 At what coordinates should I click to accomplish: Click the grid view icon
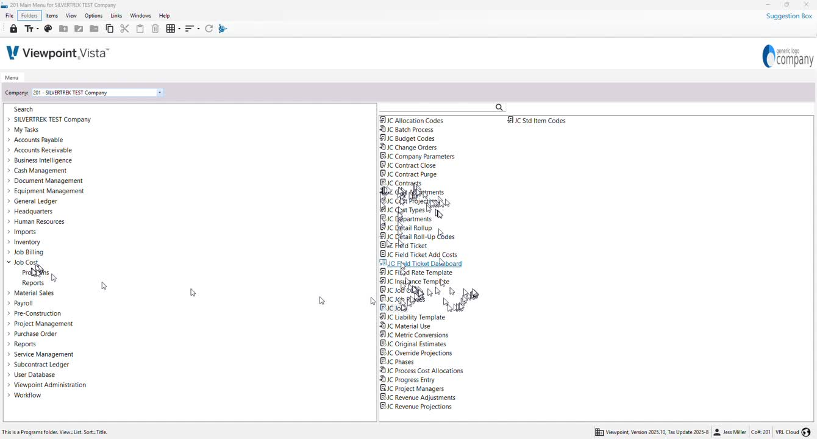click(x=171, y=29)
